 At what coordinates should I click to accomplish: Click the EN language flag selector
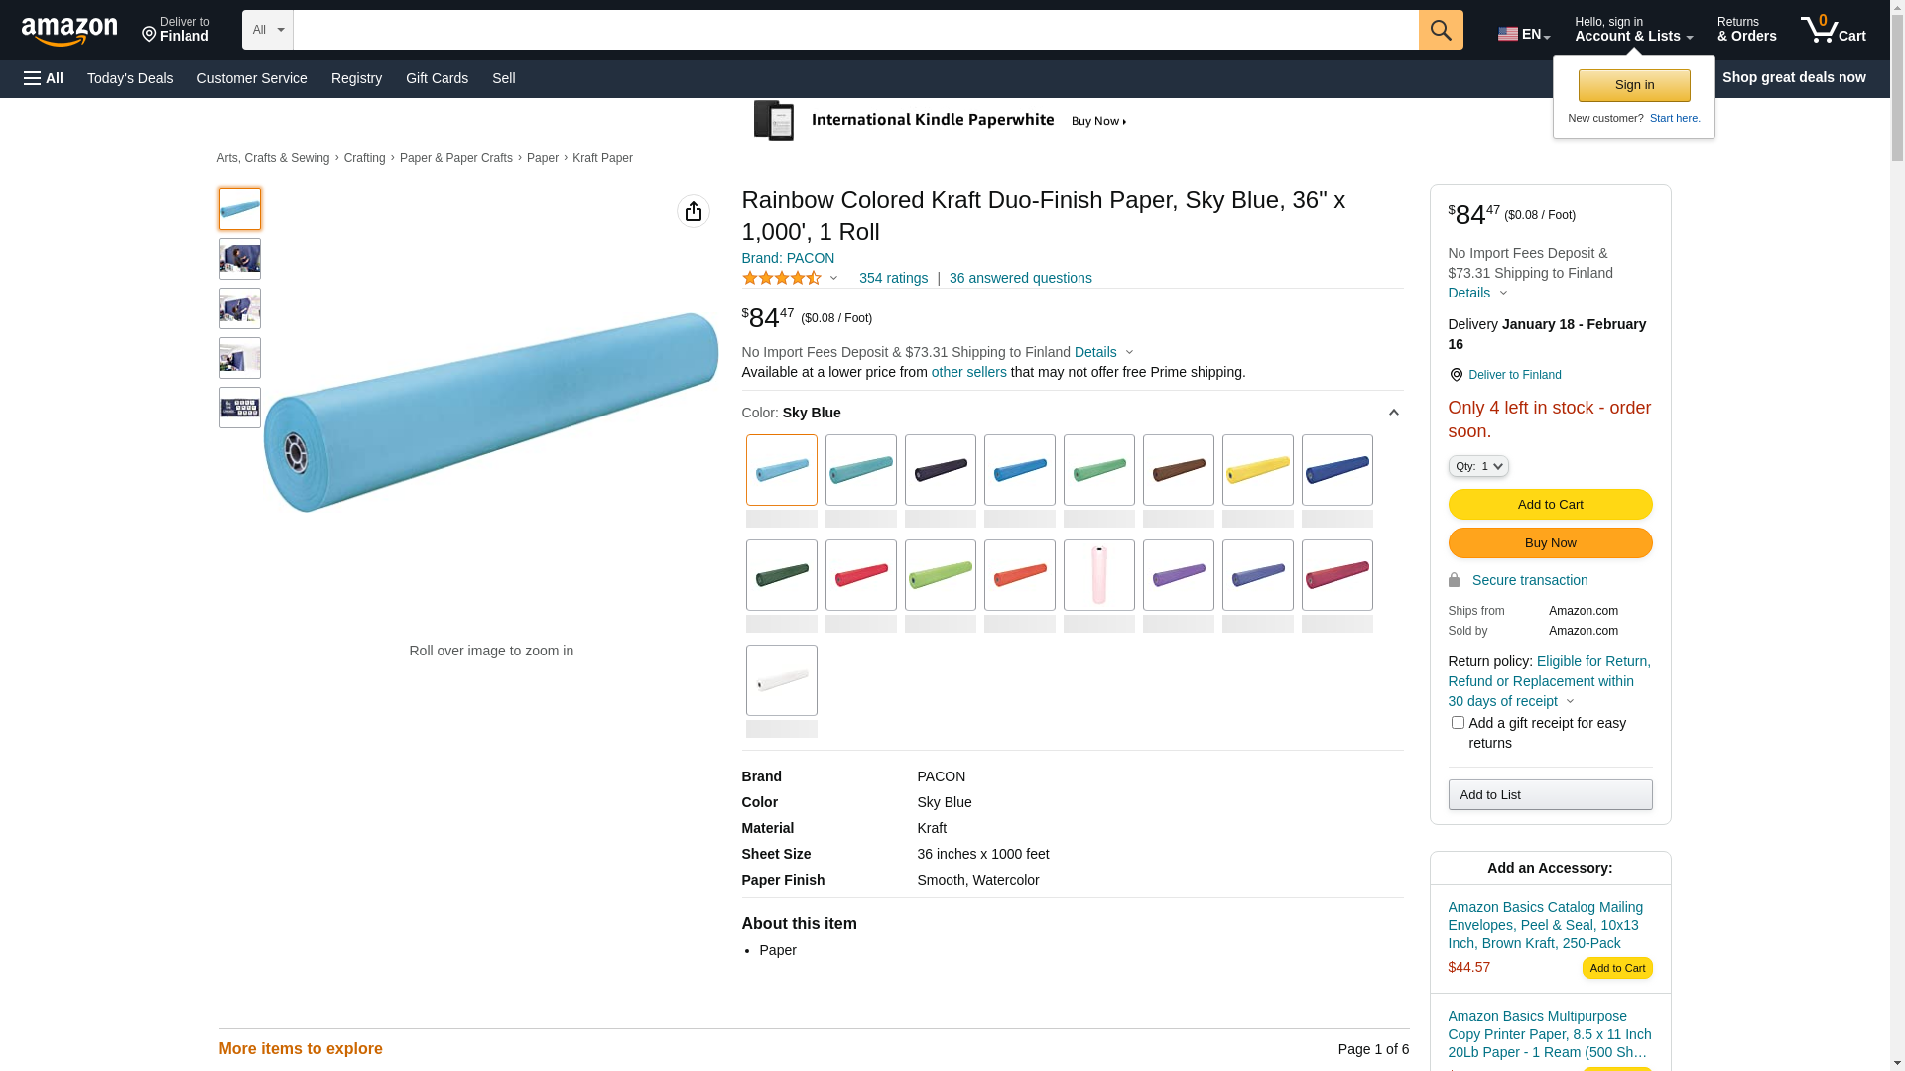1523,34
